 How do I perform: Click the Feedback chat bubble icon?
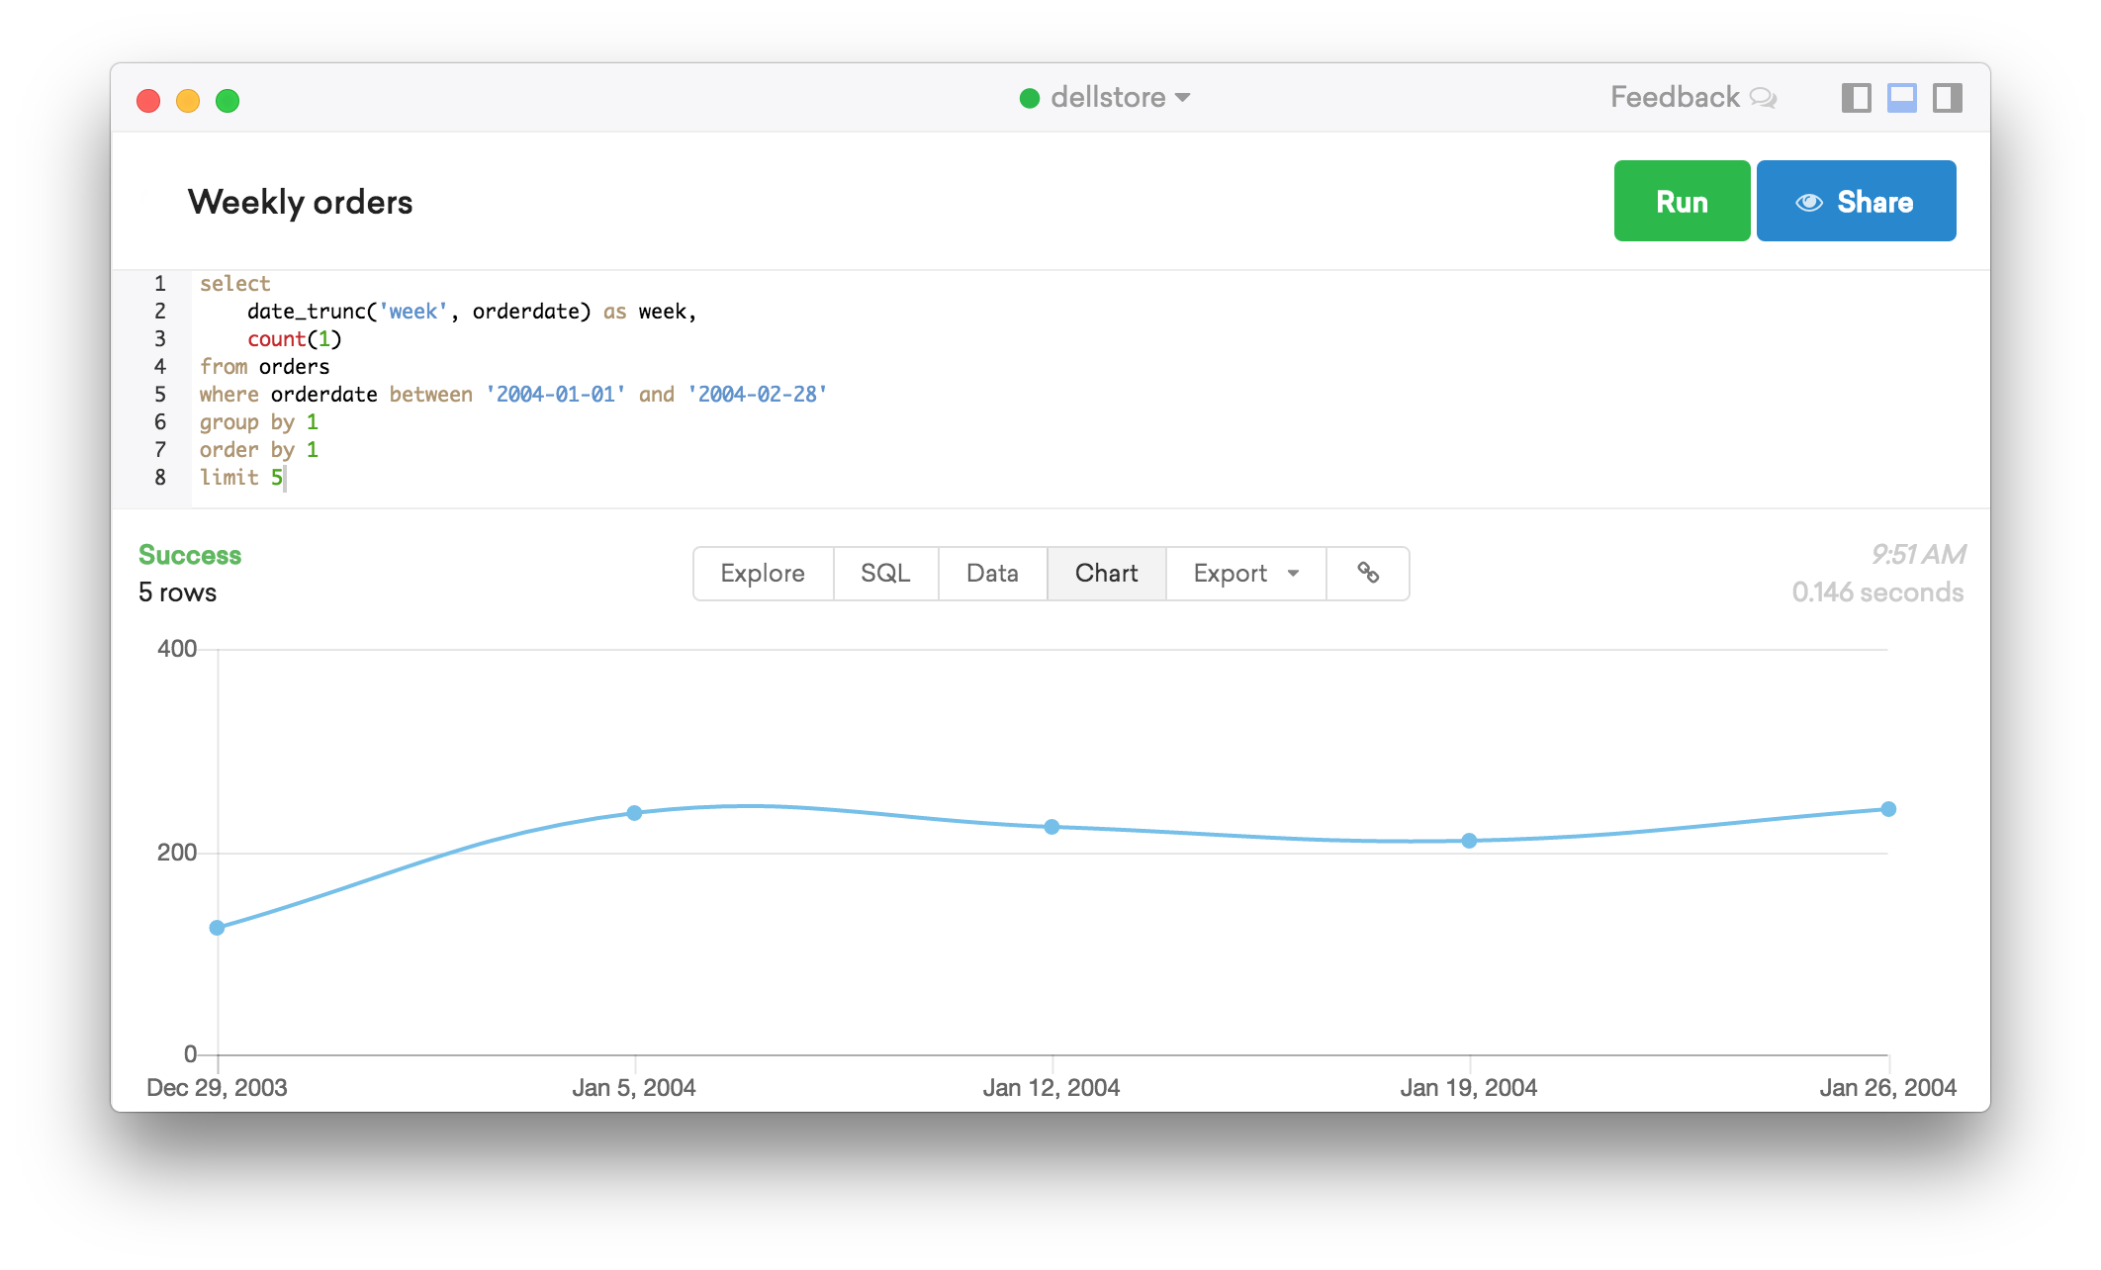[1763, 98]
